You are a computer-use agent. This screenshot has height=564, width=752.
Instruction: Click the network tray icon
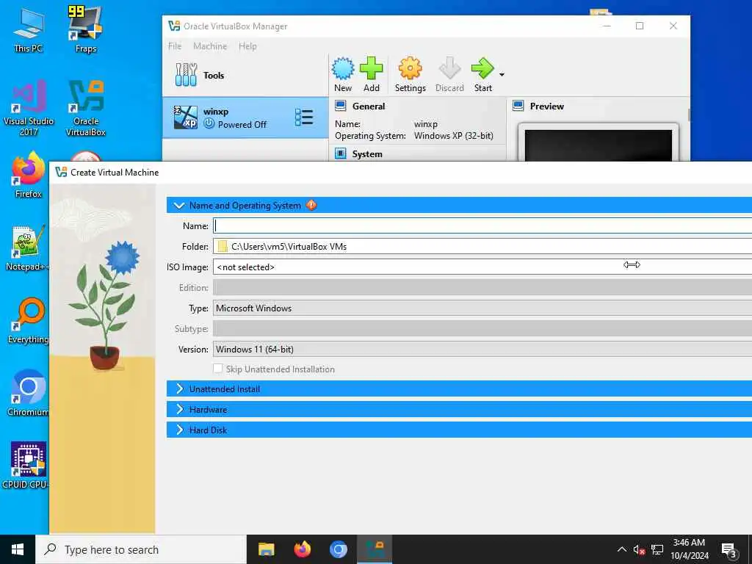click(x=657, y=549)
